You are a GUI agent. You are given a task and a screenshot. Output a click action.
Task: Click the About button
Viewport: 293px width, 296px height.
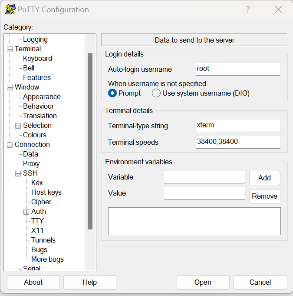[x=33, y=282]
